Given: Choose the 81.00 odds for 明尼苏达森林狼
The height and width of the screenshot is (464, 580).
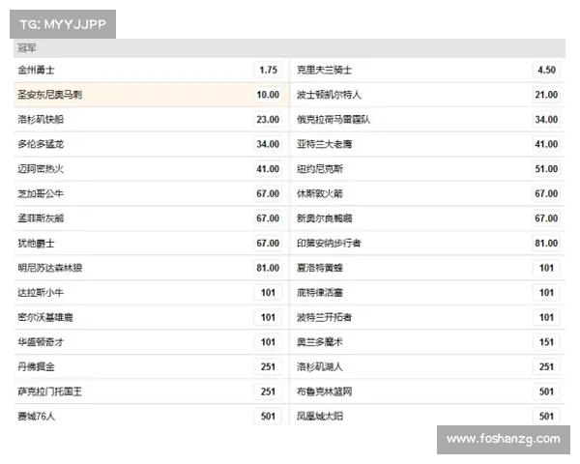Looking at the screenshot, I should point(268,268).
